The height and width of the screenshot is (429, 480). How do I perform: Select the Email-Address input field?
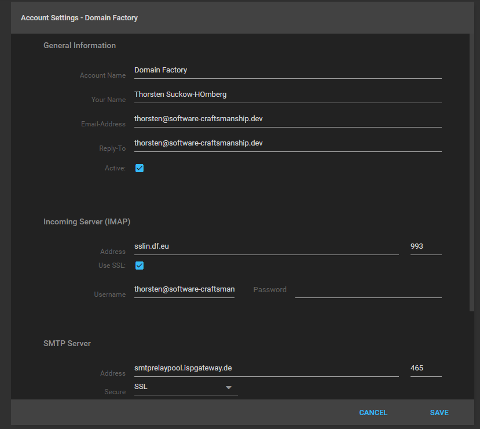click(x=287, y=119)
